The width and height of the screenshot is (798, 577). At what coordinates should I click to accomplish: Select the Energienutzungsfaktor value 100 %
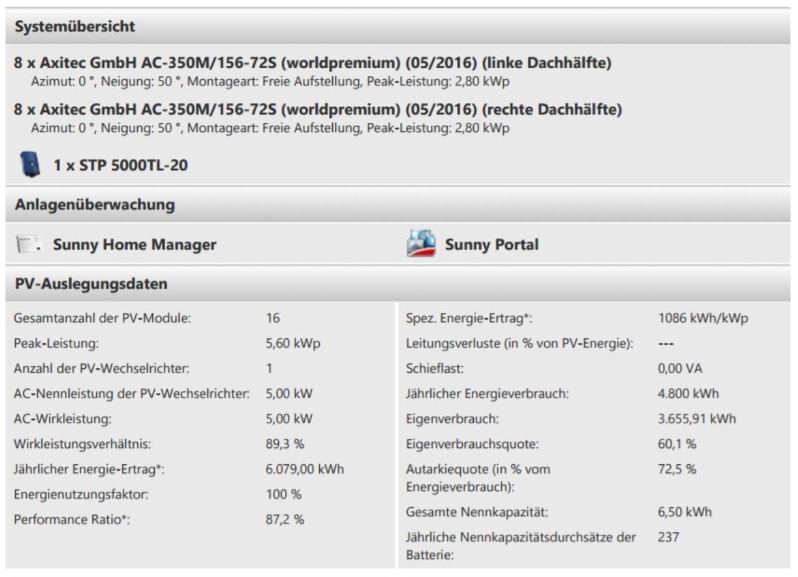coord(283,495)
